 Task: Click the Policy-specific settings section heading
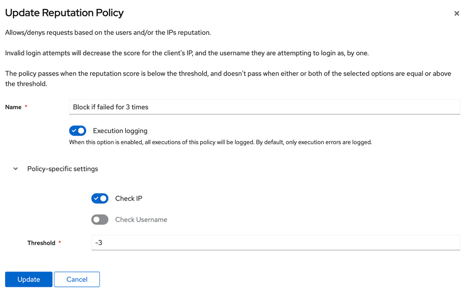(62, 169)
